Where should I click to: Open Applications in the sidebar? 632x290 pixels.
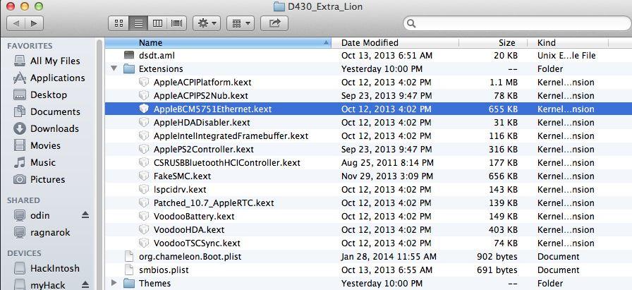57,78
